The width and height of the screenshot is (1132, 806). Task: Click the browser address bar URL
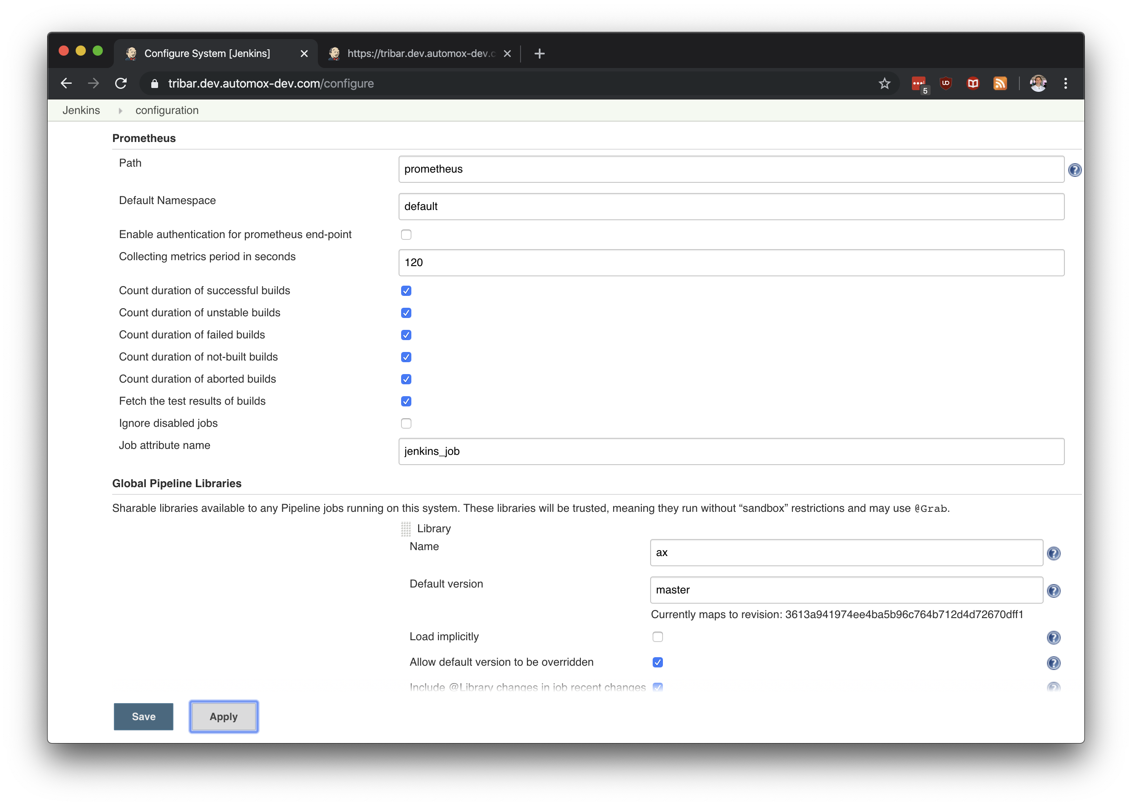tap(271, 83)
